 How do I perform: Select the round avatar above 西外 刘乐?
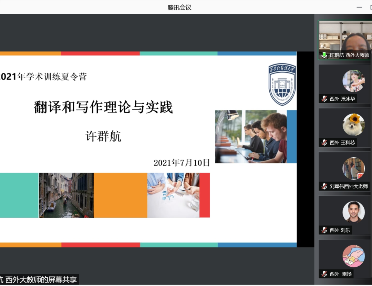pyautogui.click(x=353, y=212)
